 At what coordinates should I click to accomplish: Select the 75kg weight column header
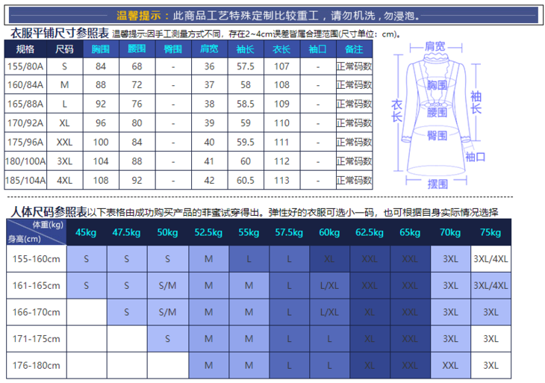(490, 232)
